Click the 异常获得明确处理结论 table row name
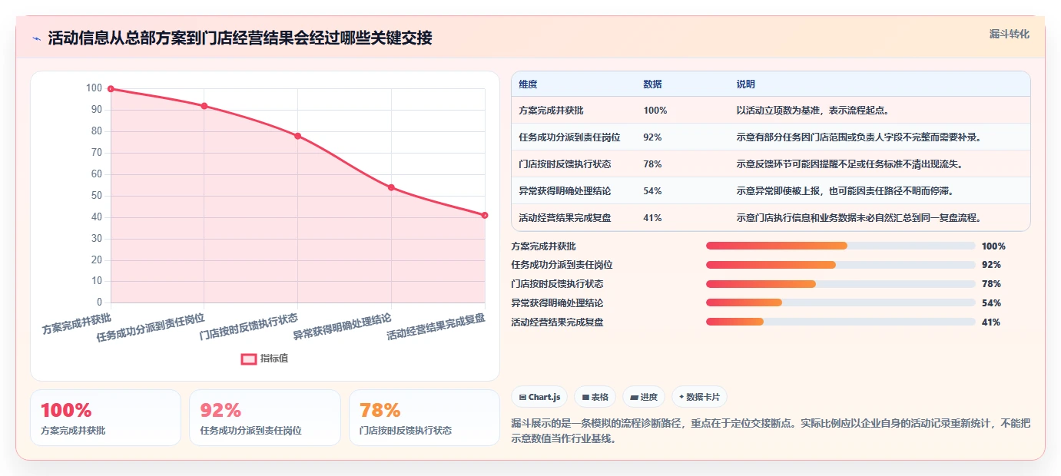1061x476 pixels. pyautogui.click(x=565, y=191)
